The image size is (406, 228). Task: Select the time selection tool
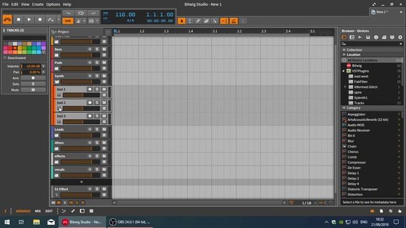(190, 21)
